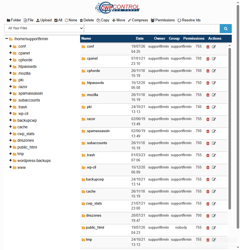The image size is (240, 250).
Task: Delete the .cphorde folder with trash icon
Action: click(x=208, y=71)
